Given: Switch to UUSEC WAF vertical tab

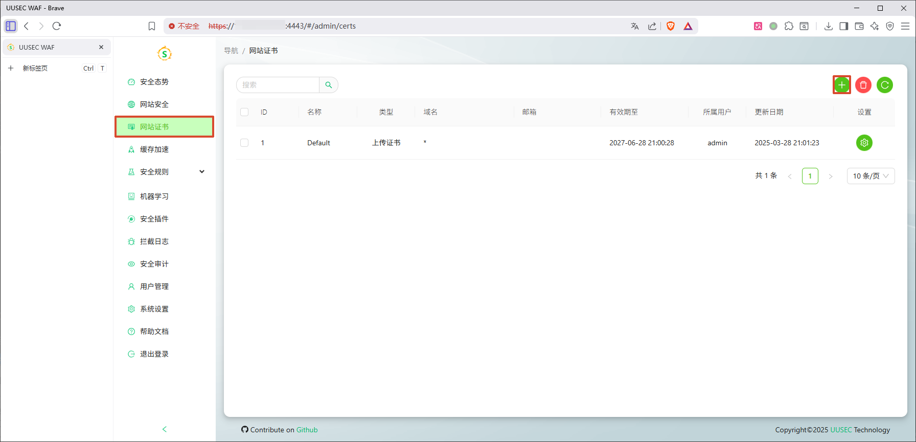Looking at the screenshot, I should click(56, 47).
